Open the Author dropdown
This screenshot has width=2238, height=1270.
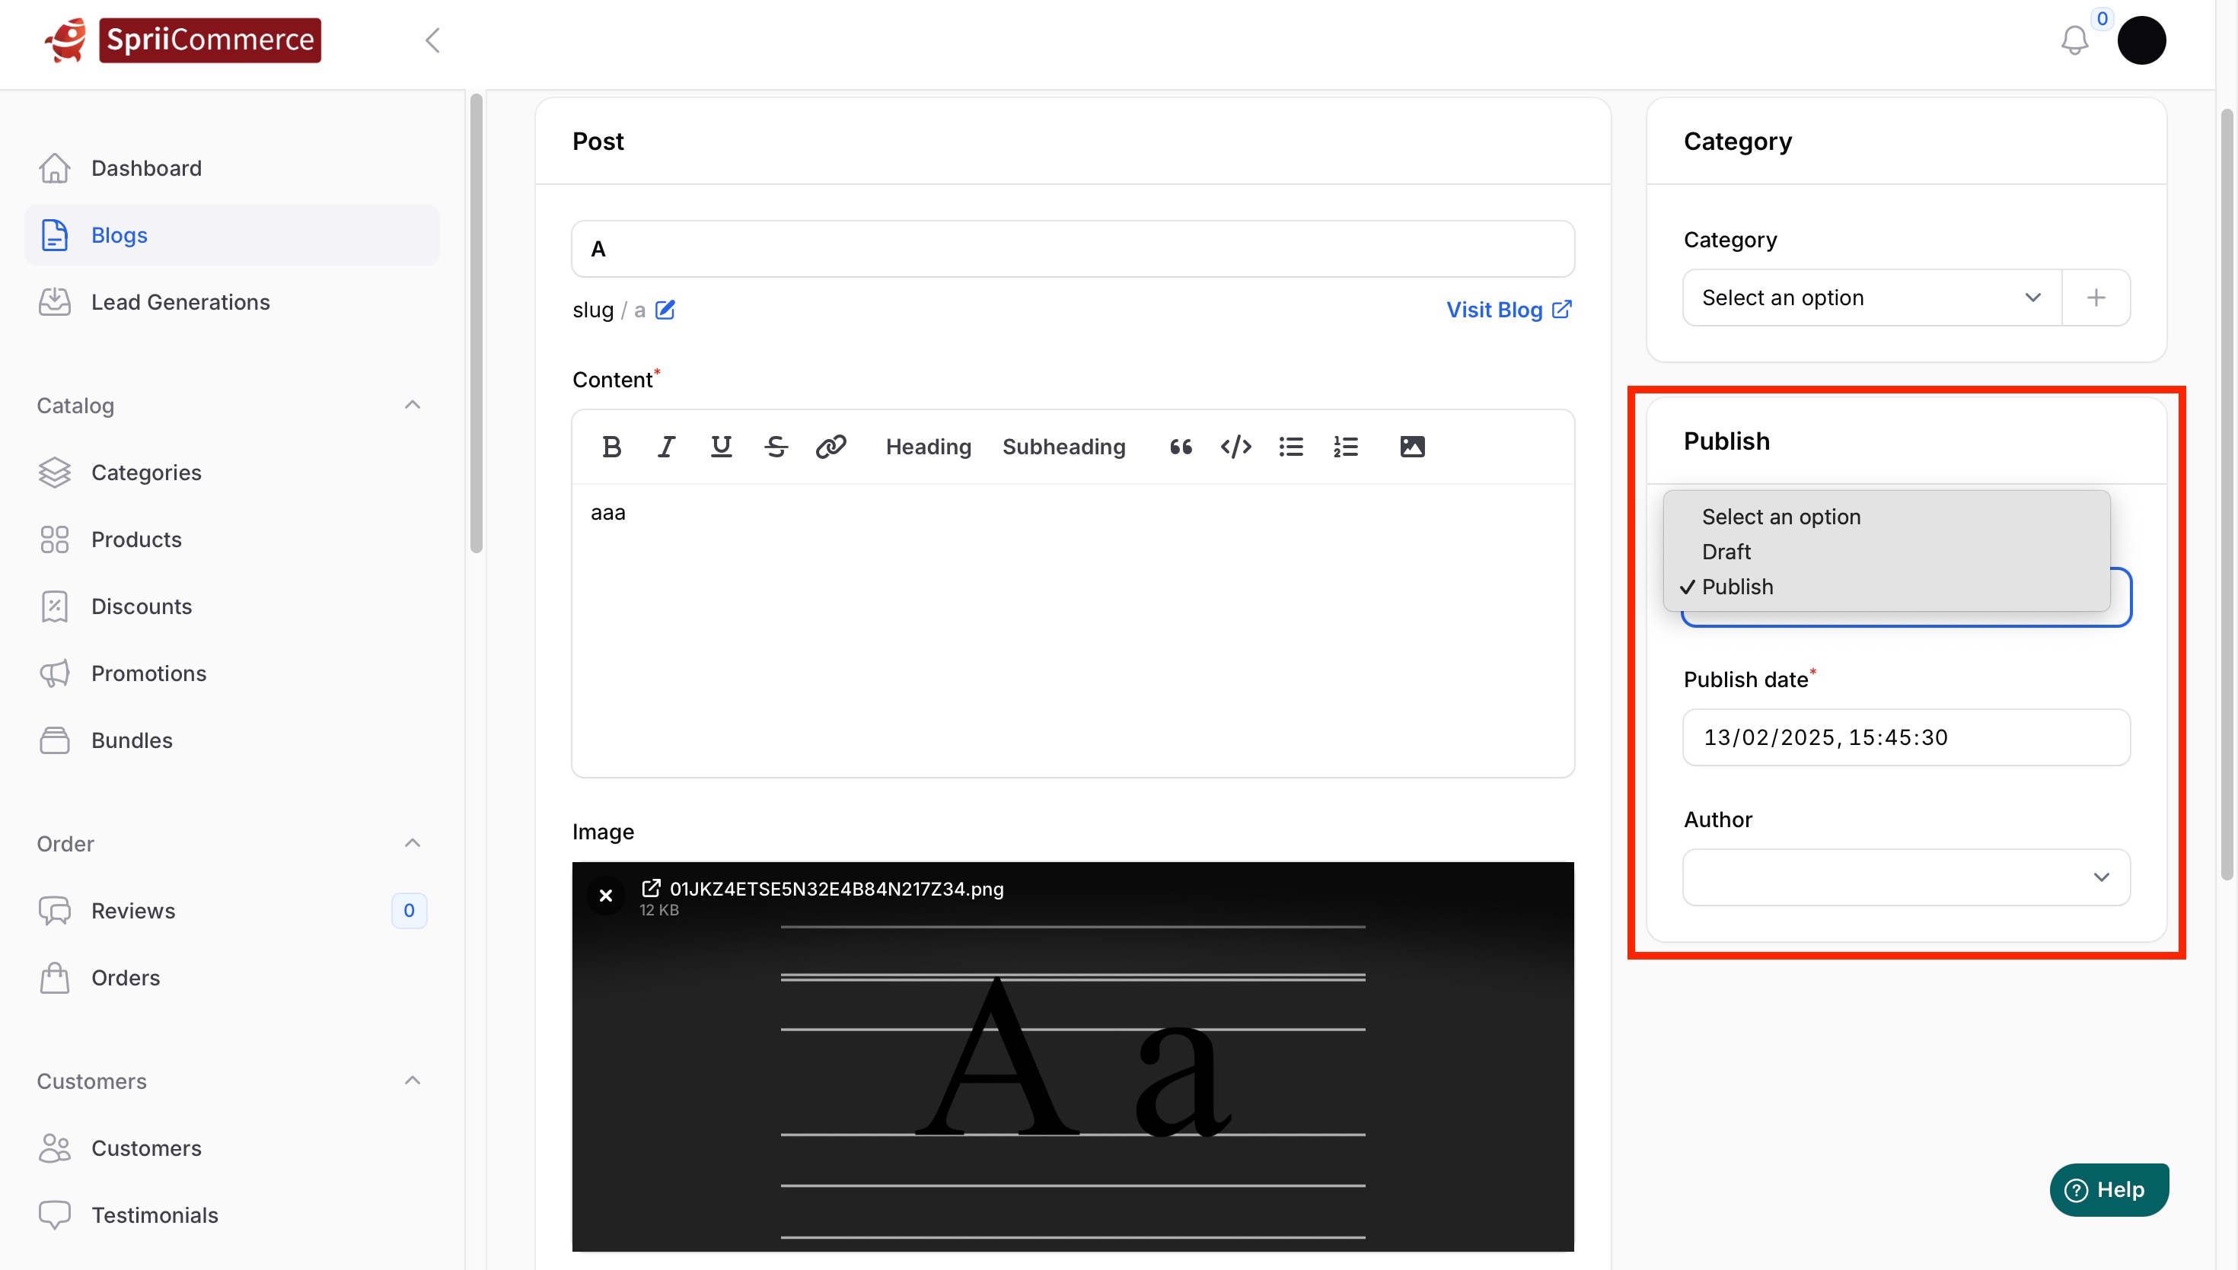pos(1905,877)
